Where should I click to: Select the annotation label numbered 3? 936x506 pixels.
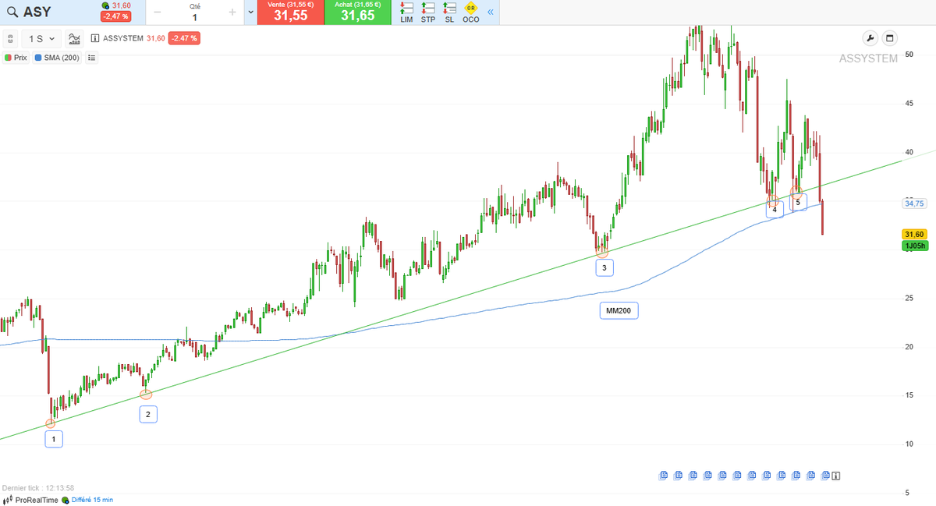click(x=604, y=268)
